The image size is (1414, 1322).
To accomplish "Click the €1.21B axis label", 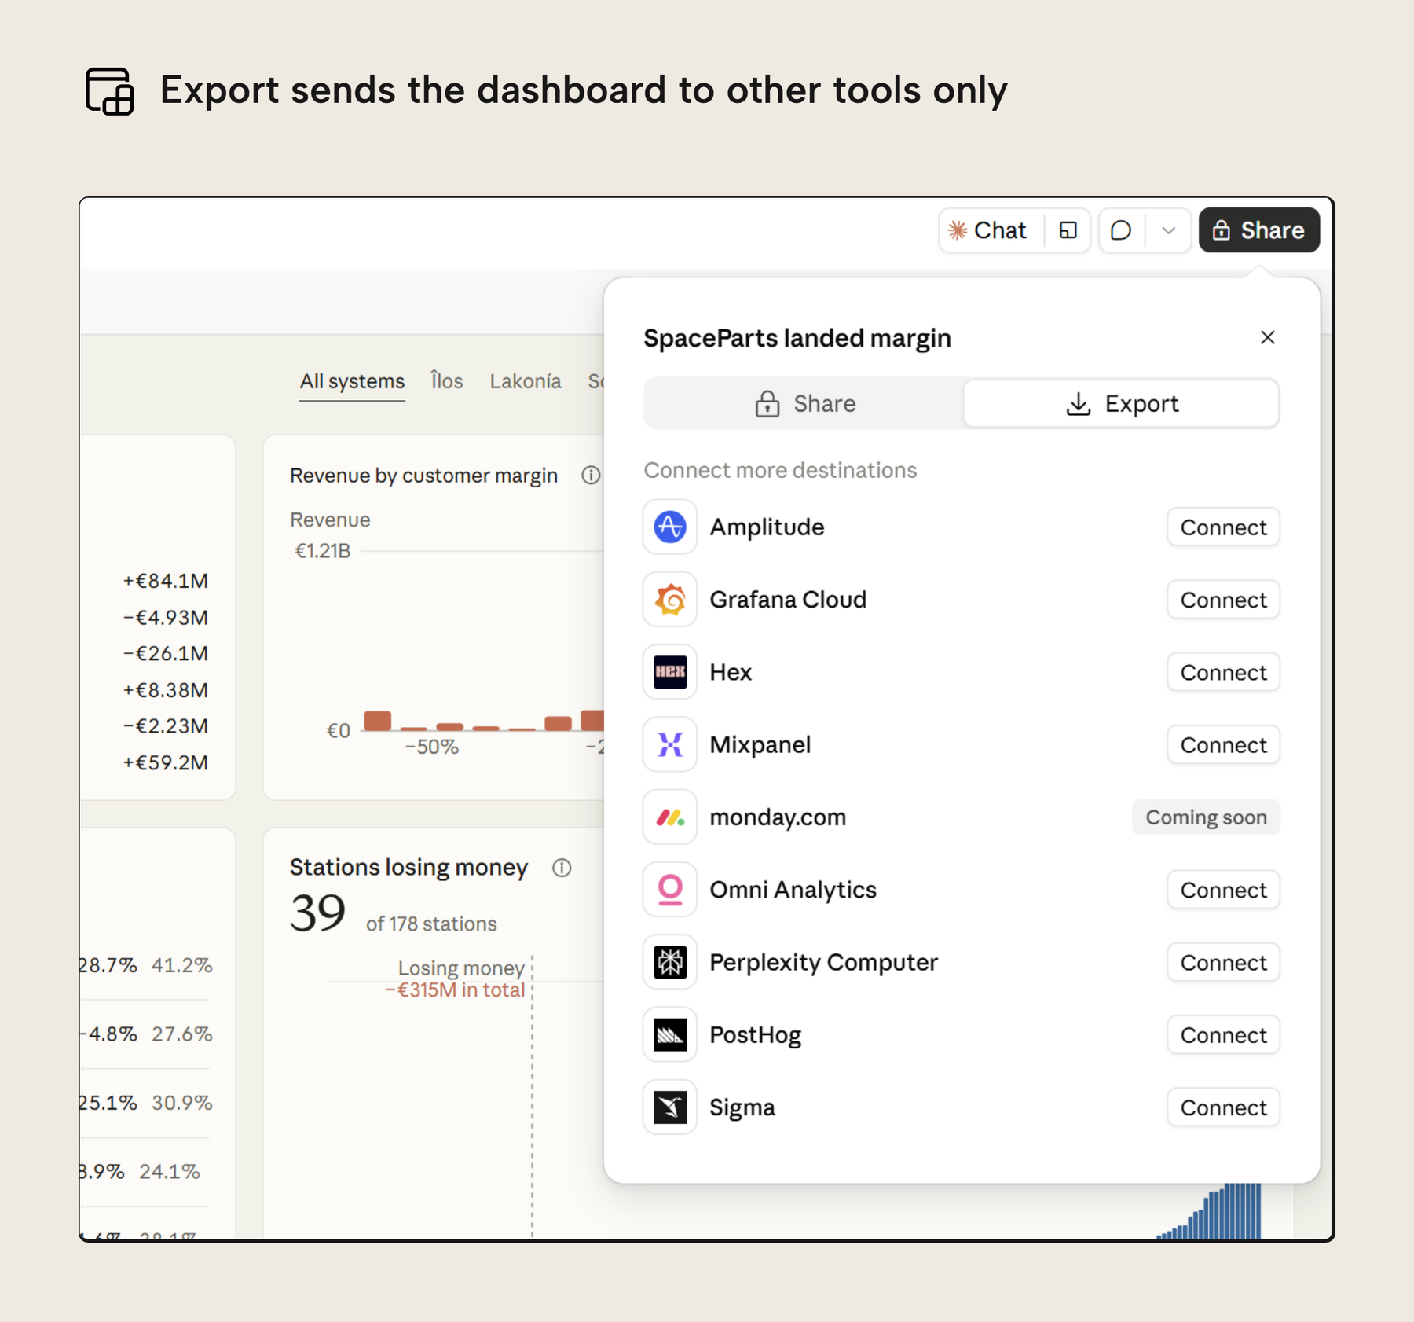I will pos(322,551).
